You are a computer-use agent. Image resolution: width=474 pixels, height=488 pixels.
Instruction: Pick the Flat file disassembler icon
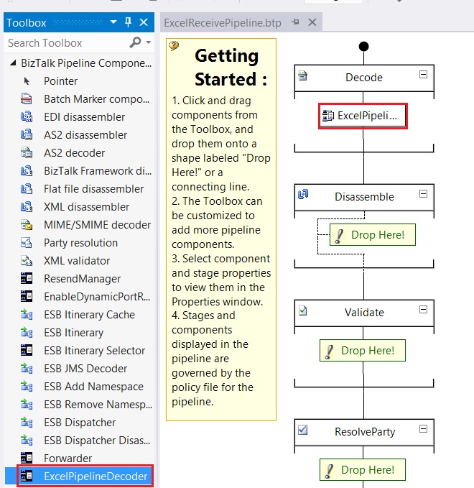click(27, 189)
